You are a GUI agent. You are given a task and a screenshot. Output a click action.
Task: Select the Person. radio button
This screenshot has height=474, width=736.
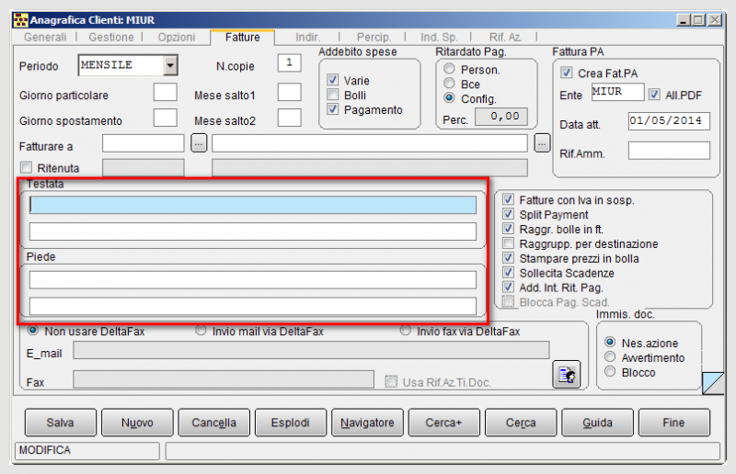(x=449, y=69)
